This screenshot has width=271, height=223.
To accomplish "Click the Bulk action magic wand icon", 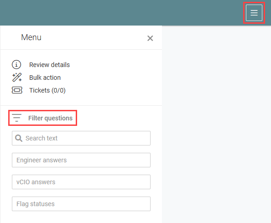I will 17,78.
